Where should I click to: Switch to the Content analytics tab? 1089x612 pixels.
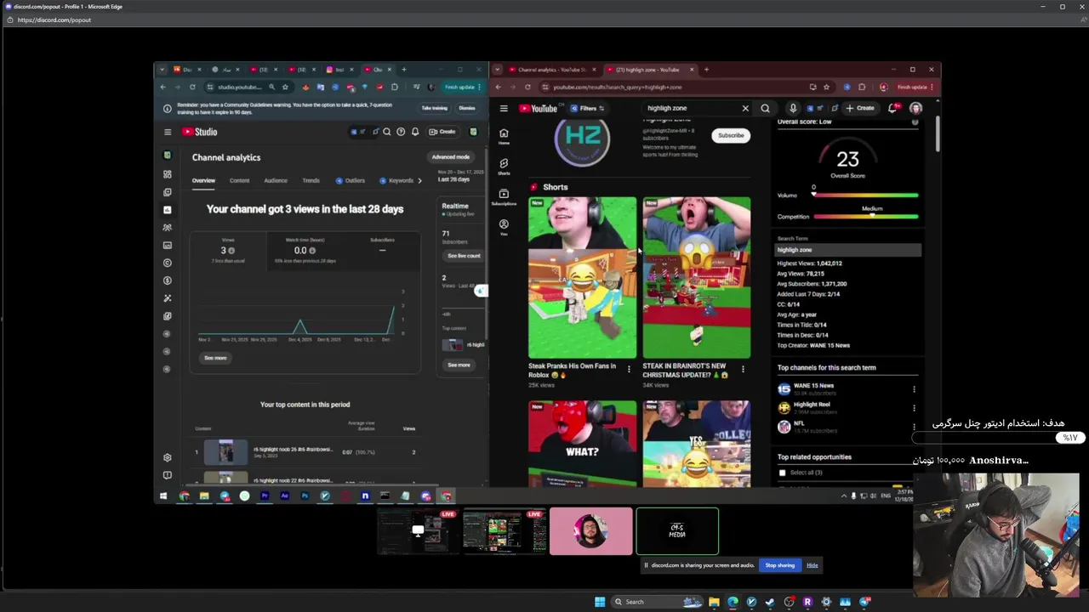click(x=240, y=180)
